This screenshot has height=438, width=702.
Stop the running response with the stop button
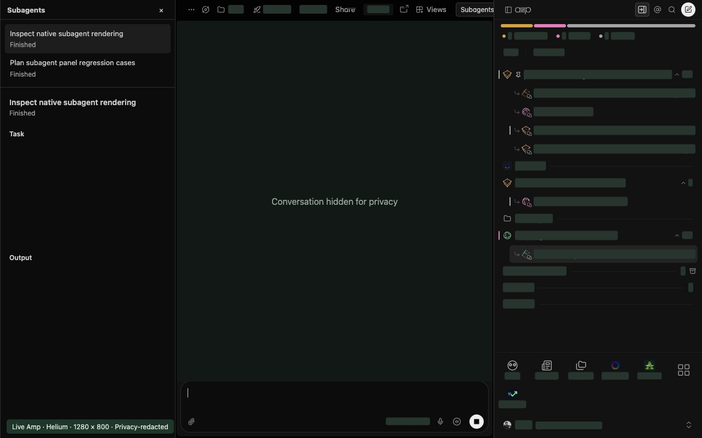(476, 422)
